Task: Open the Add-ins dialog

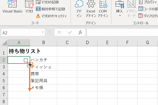Action: [x=79, y=8]
